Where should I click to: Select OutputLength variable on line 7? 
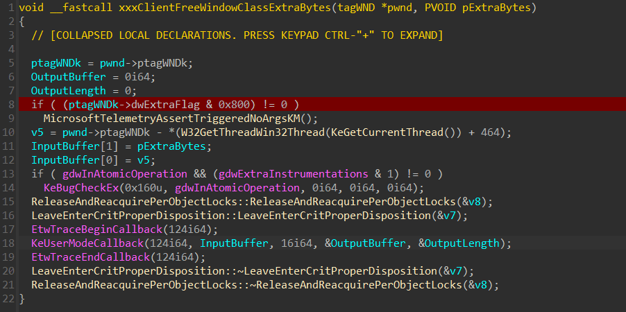coord(68,91)
